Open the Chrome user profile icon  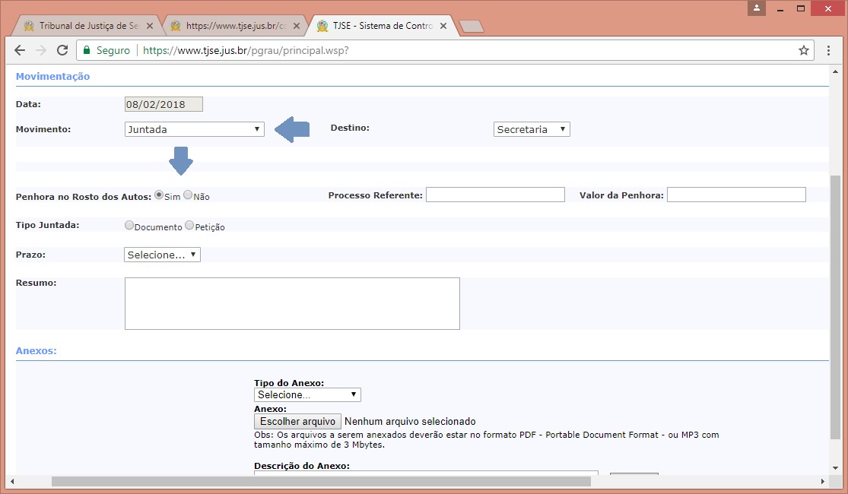(757, 8)
